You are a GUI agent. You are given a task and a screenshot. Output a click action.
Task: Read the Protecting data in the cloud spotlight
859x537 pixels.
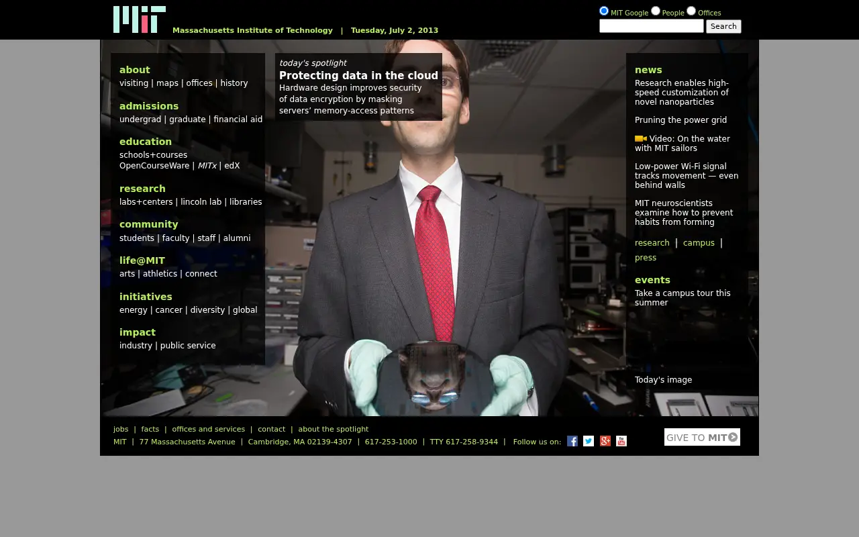(358, 76)
